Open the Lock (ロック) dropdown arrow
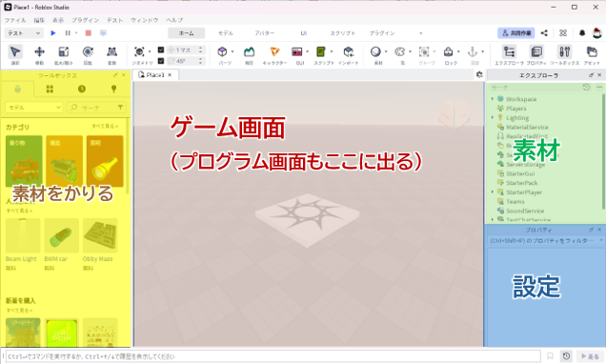The height and width of the screenshot is (364, 606). tap(458, 51)
